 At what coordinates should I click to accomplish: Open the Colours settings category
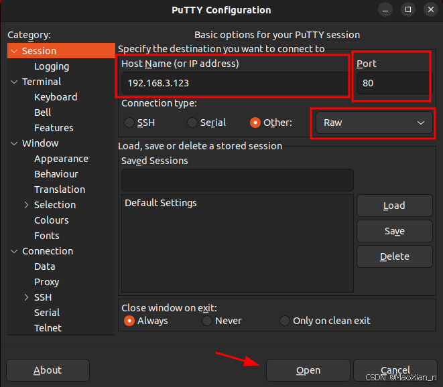click(x=52, y=220)
